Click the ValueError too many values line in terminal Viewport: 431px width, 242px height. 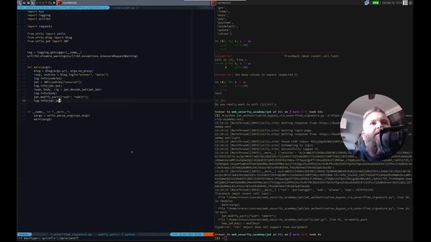click(256, 75)
